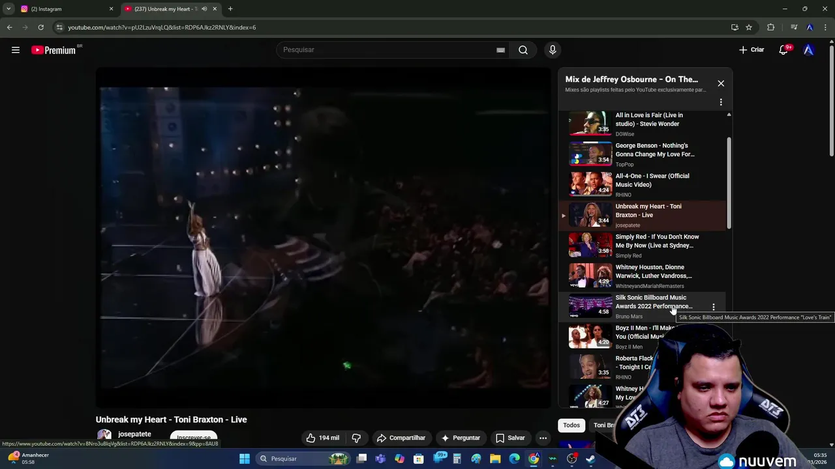Go to the YouTube Premium home logo
Viewport: 835px width, 469px height.
pyautogui.click(x=54, y=50)
